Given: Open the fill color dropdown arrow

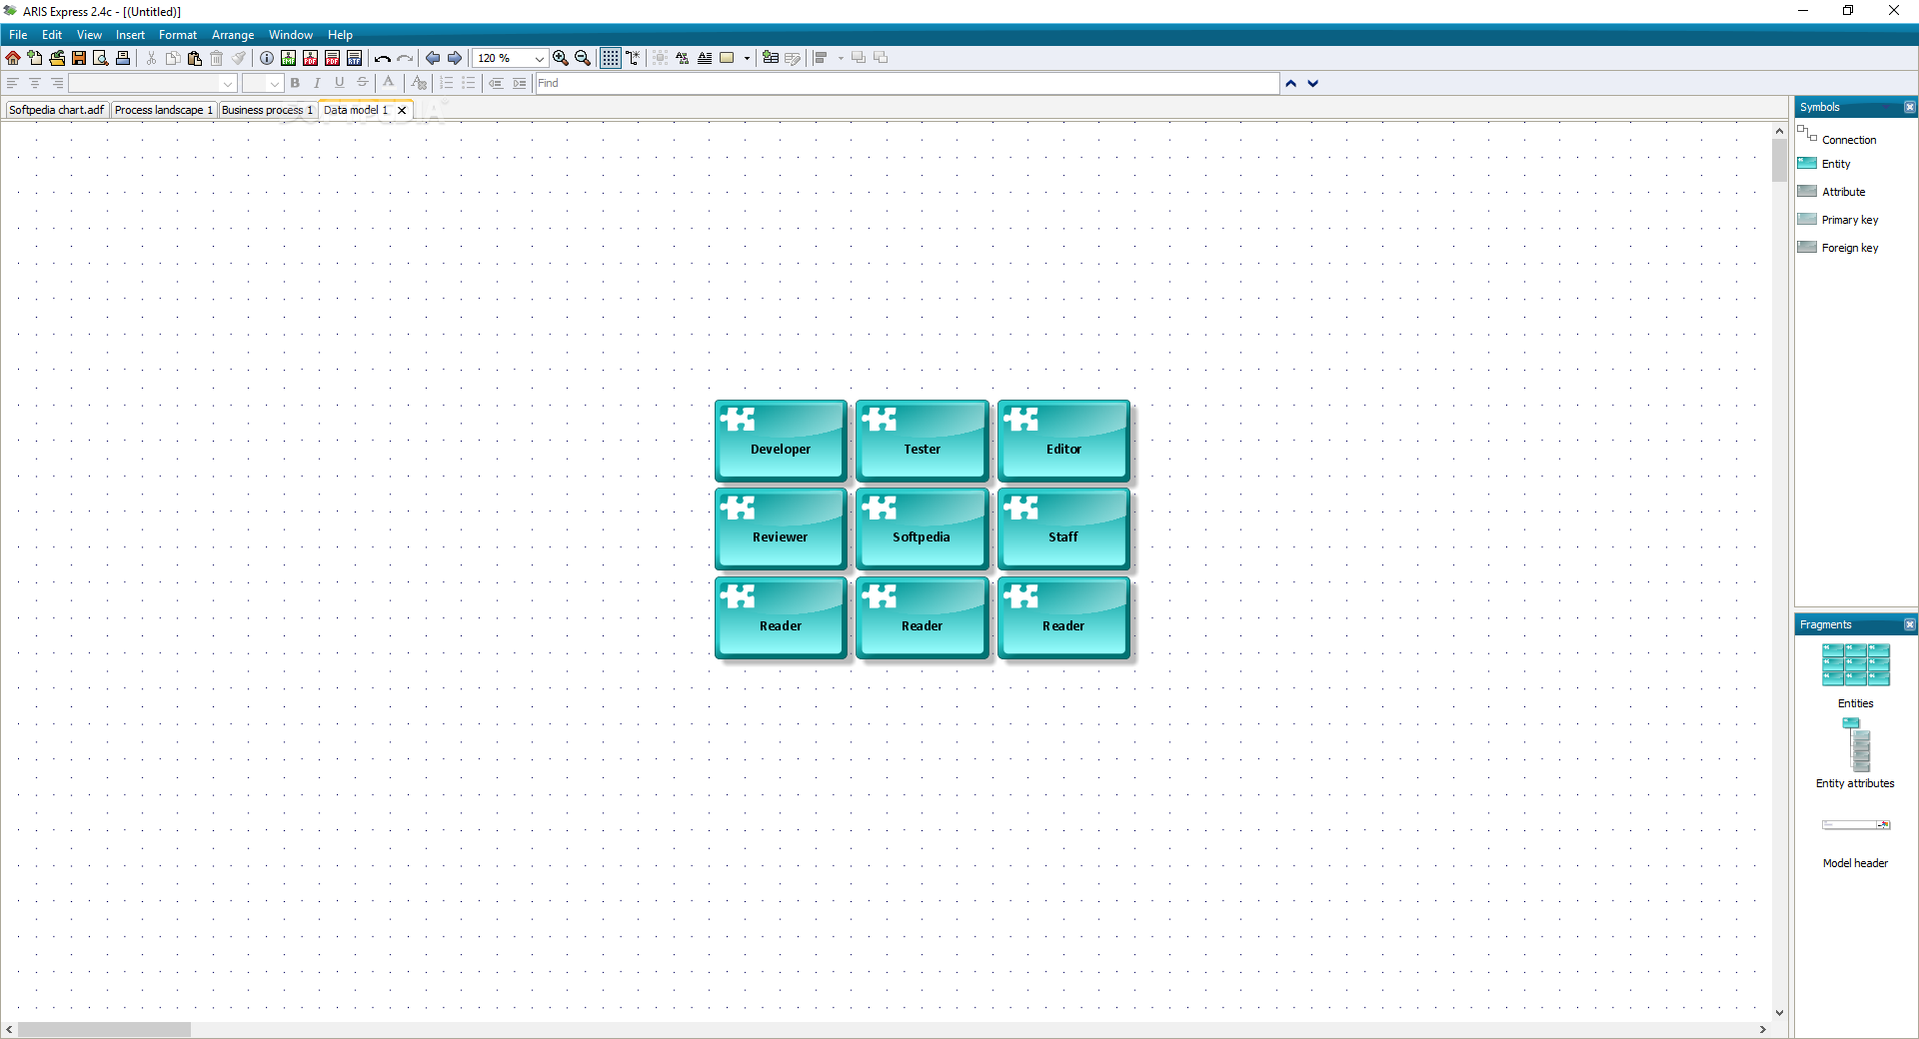Looking at the screenshot, I should point(747,58).
